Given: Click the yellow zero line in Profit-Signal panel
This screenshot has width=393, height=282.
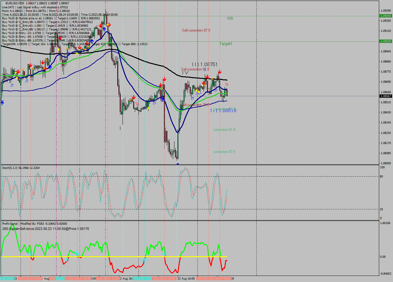Looking at the screenshot, I should click(x=123, y=257).
